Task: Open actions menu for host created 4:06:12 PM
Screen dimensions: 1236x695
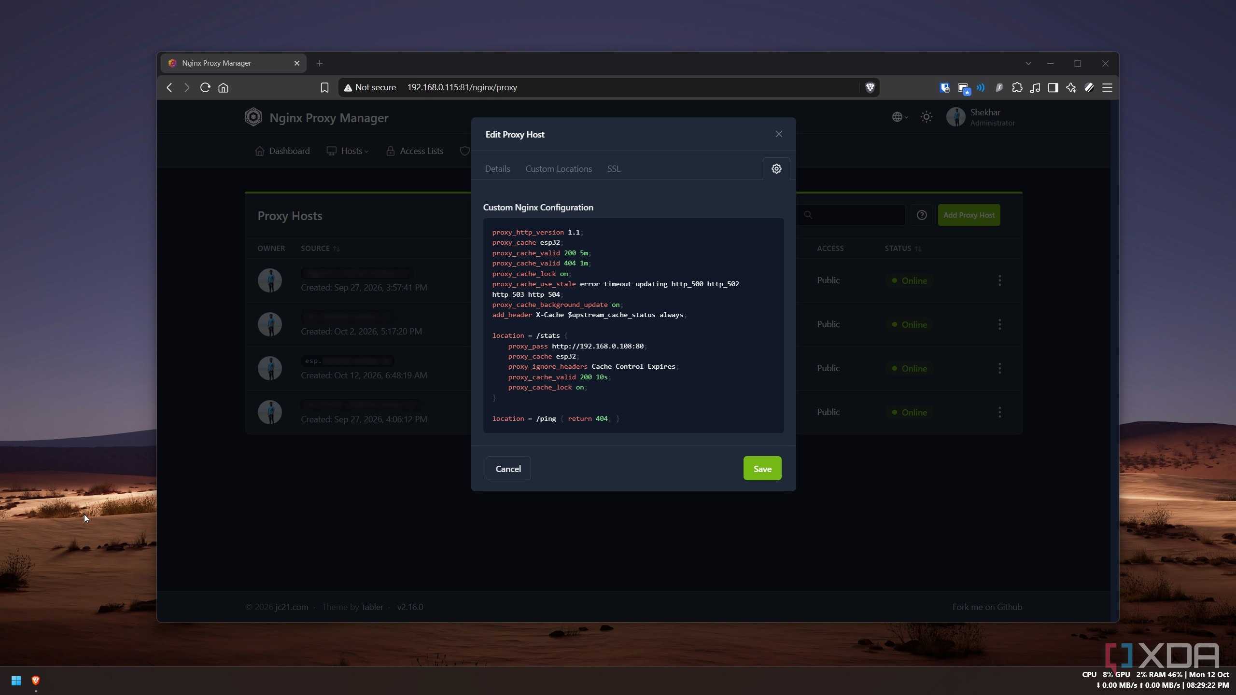Action: (x=999, y=412)
